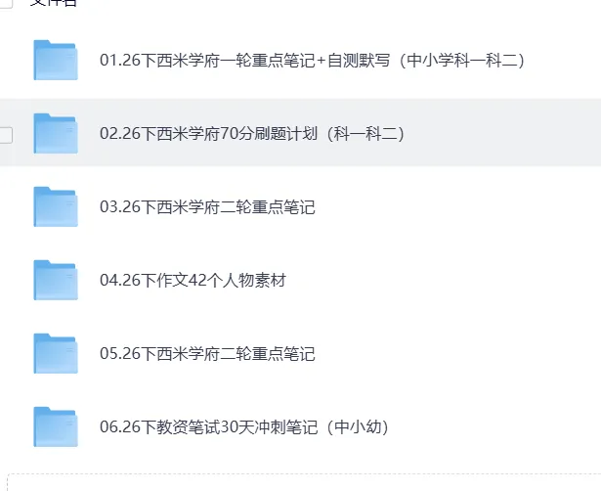The width and height of the screenshot is (601, 491).
Task: Click the 05.26下西米学府二轮重点笔记 folder name
Action: 207,354
